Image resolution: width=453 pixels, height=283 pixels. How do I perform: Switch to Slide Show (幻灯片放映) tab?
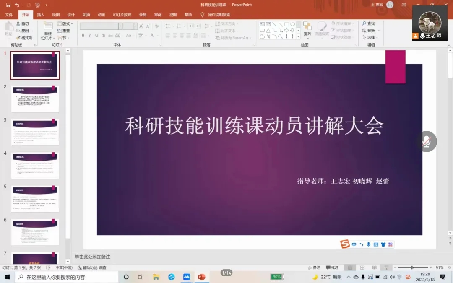(122, 15)
